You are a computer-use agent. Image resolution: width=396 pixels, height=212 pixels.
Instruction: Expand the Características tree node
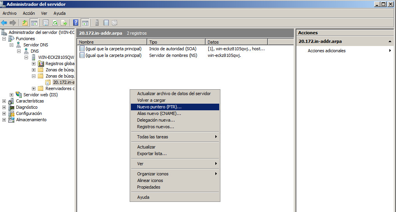point(4,101)
